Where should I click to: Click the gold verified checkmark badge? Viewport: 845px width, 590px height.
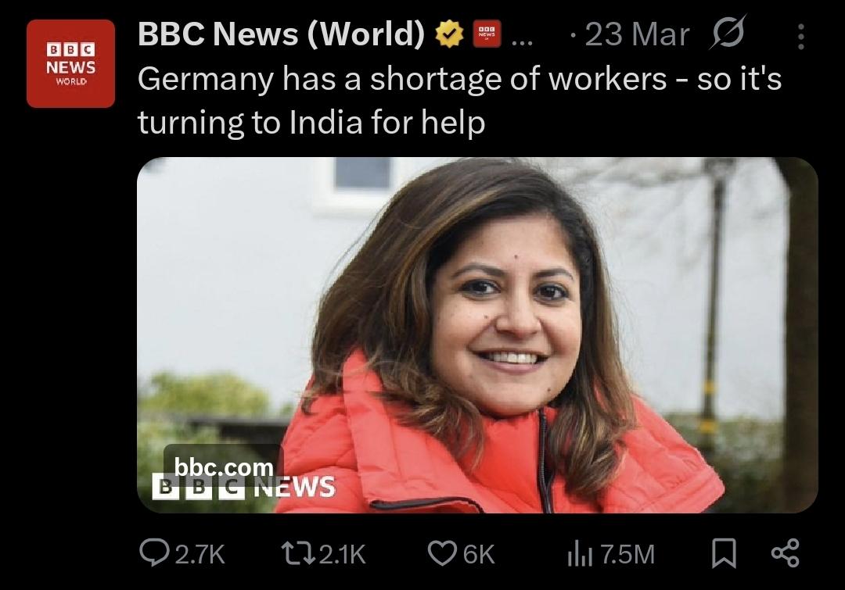(449, 34)
